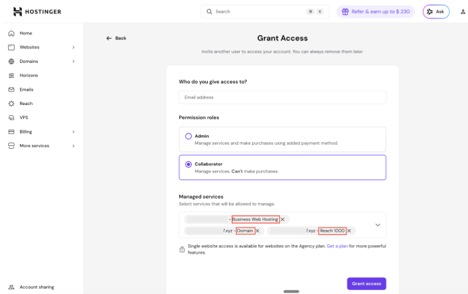The height and width of the screenshot is (294, 468).
Task: Click the Reach sidebar icon
Action: click(x=11, y=104)
